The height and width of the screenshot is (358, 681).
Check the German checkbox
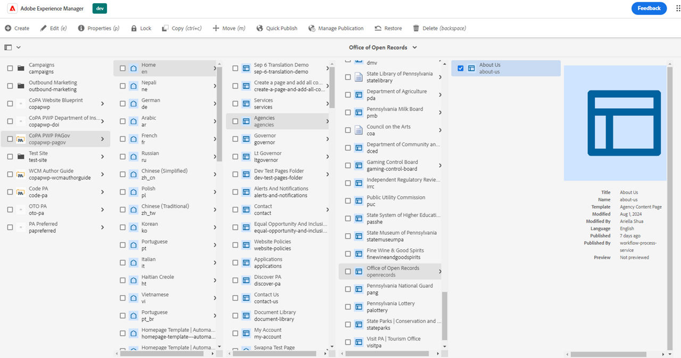123,104
